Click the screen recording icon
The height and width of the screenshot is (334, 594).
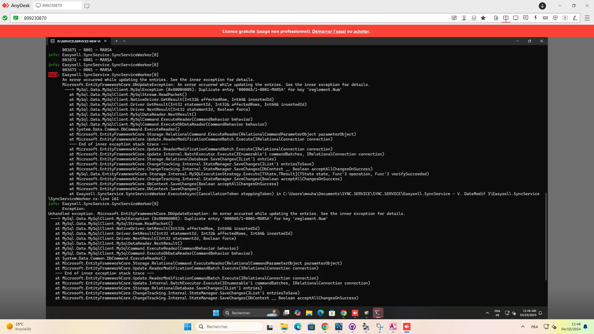point(565,18)
